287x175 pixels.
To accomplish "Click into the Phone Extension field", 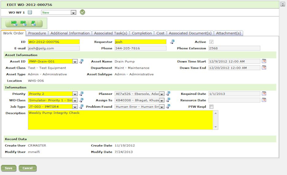I will 234,48.
